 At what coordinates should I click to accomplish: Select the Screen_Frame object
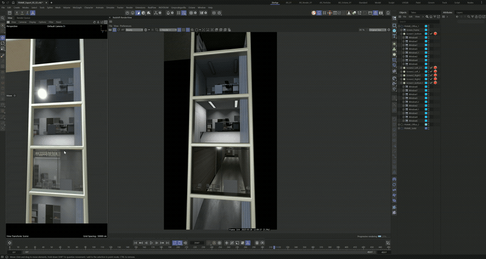tap(412, 30)
